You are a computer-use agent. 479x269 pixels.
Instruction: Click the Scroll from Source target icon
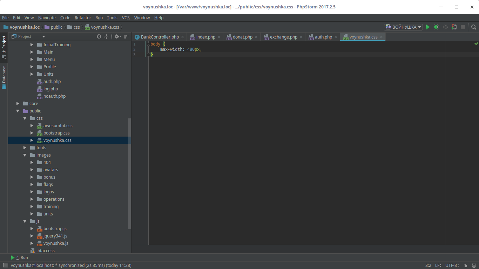click(x=99, y=36)
